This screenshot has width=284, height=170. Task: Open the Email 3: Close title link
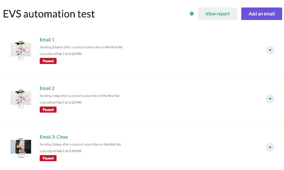(54, 137)
